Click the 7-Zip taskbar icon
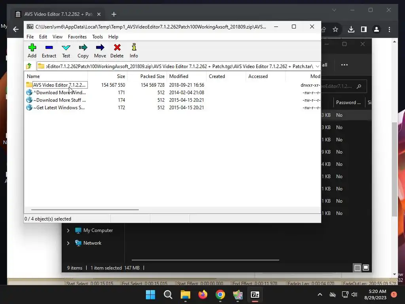This screenshot has height=304, width=405. pos(255,294)
